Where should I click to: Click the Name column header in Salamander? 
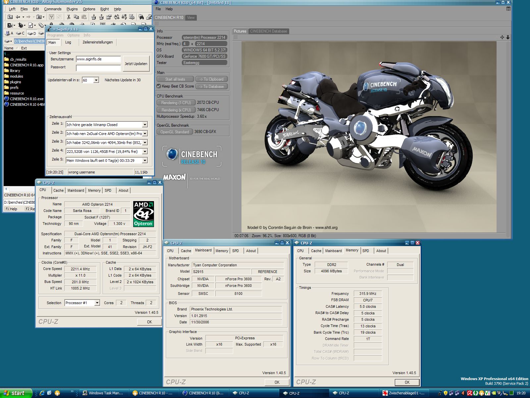9,48
